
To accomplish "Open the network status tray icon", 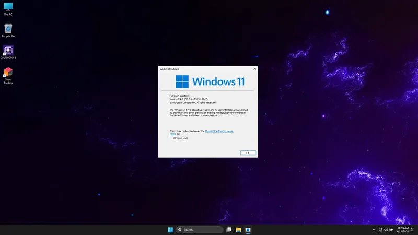I will click(381, 230).
